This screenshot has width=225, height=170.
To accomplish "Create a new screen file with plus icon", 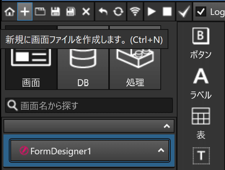I will click(25, 11).
